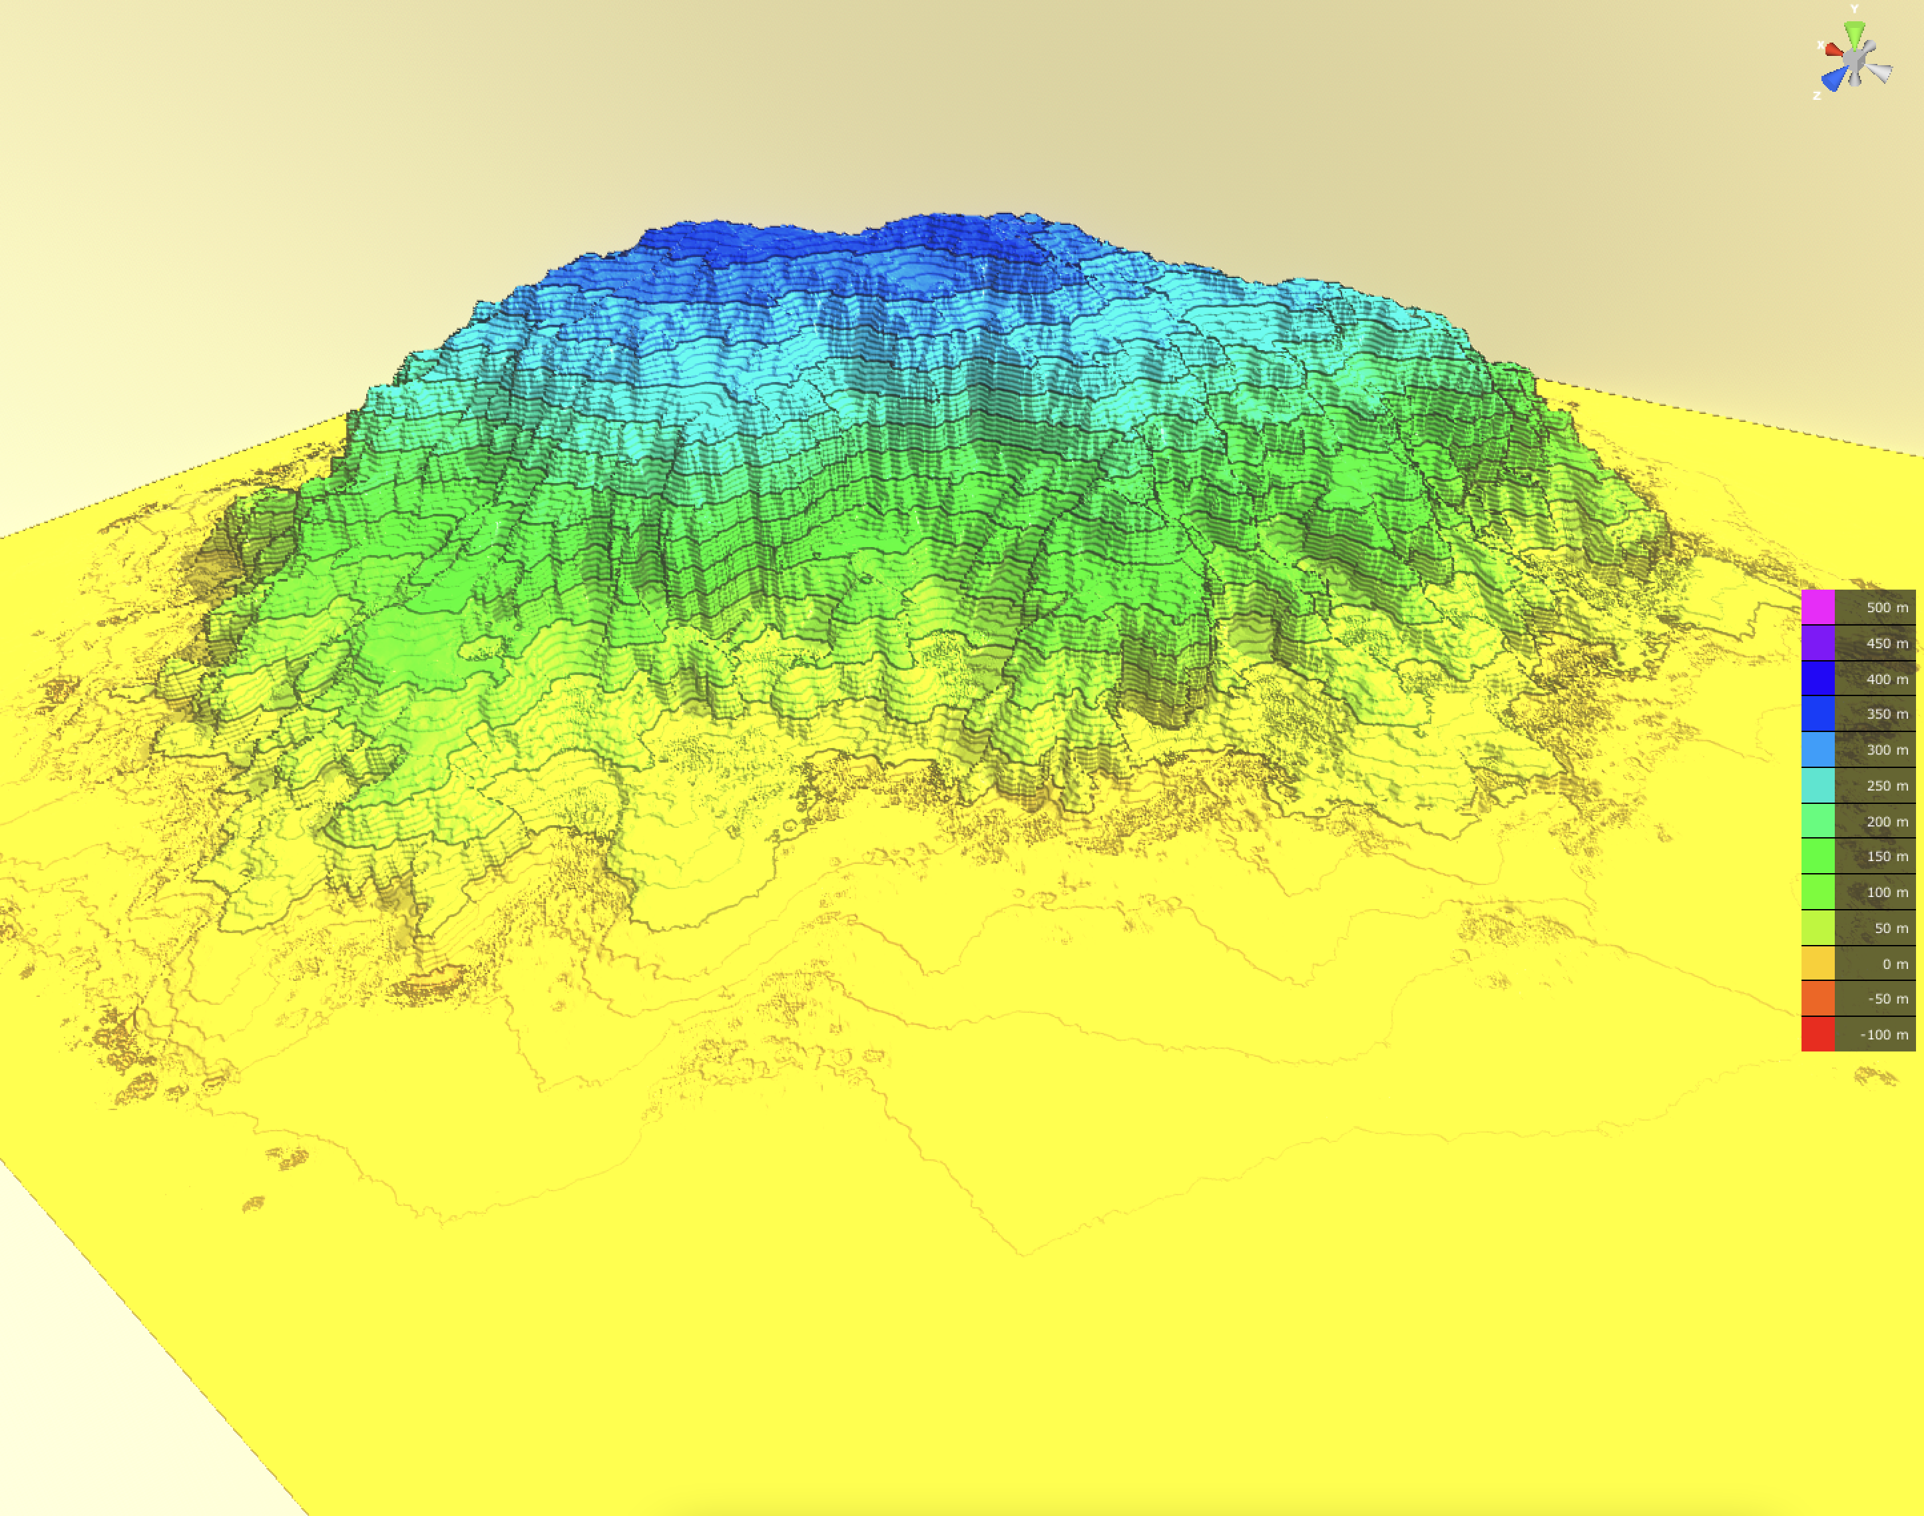Click the gray cone opposite the red X cone

click(1879, 73)
